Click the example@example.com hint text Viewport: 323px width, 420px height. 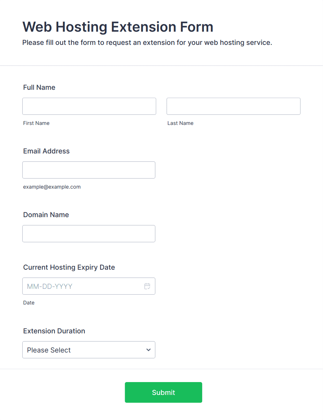pos(52,187)
